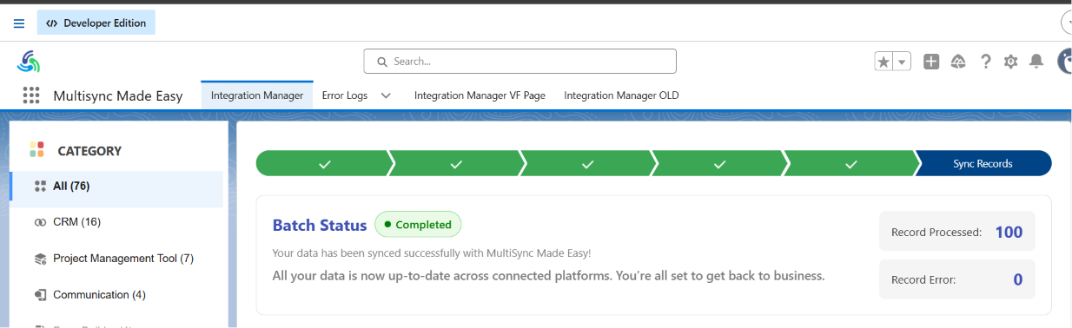The width and height of the screenshot is (1072, 328).
Task: Open the Integration Manager VF Page tab
Action: coord(480,95)
